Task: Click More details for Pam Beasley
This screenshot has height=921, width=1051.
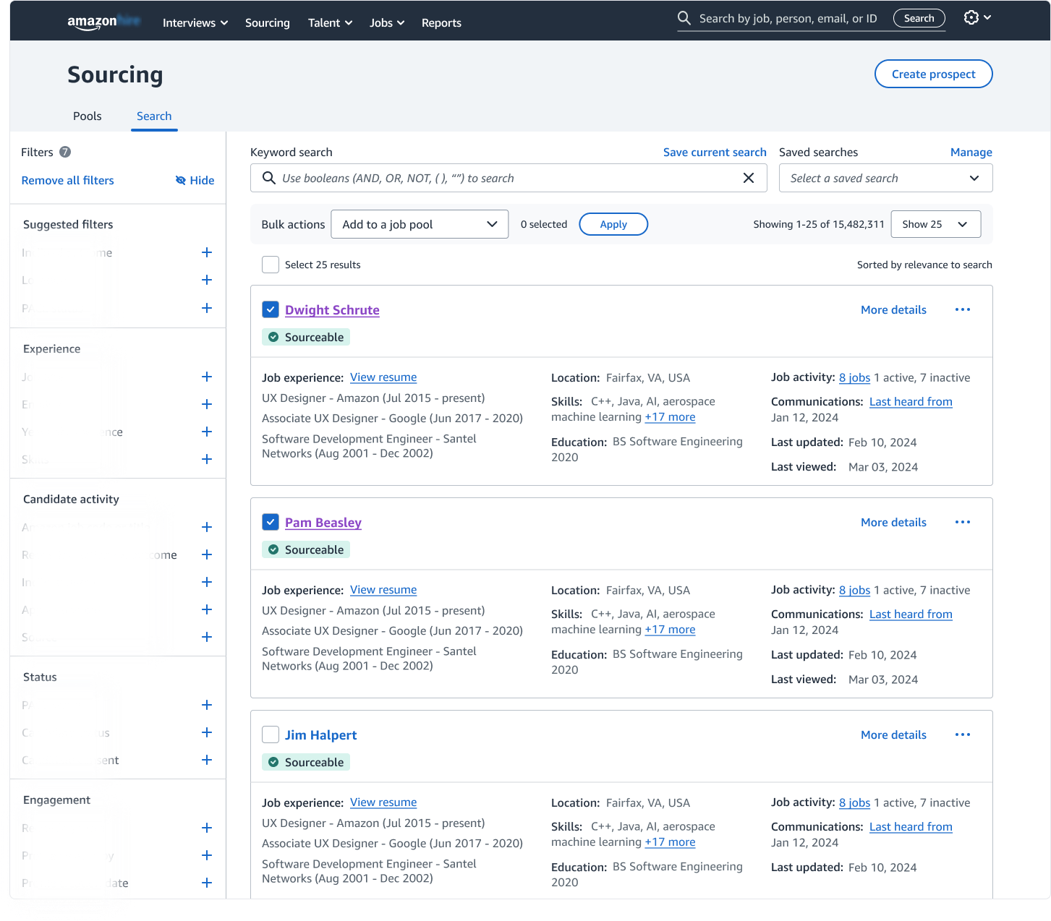Action: pyautogui.click(x=893, y=522)
